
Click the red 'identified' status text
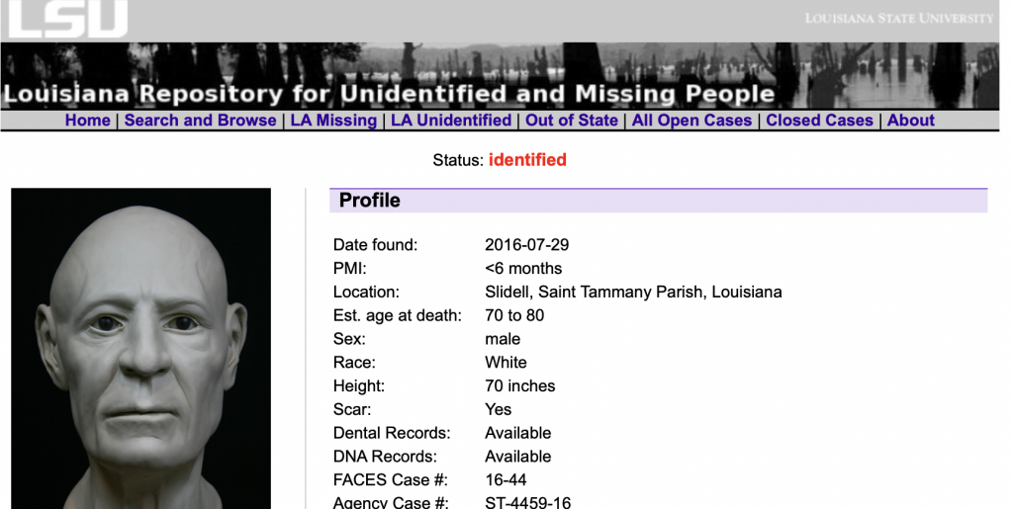[x=527, y=160]
